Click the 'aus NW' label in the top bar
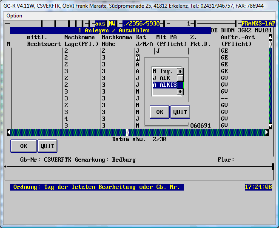279x228 pixels. pos(105,23)
